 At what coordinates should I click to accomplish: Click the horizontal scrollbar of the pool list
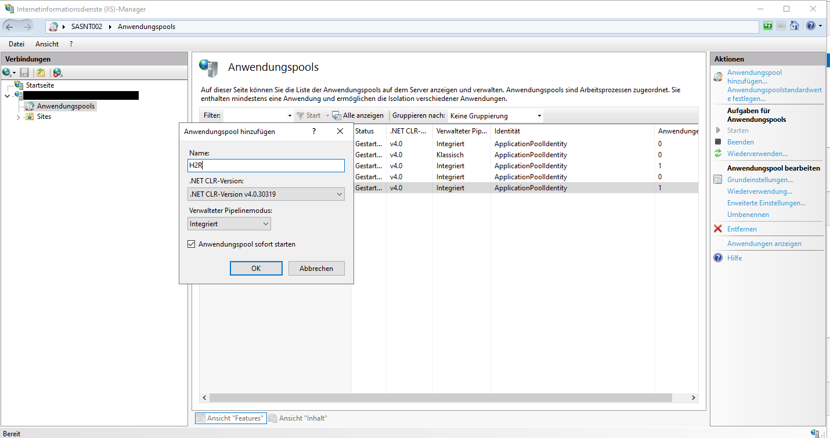tap(440, 398)
